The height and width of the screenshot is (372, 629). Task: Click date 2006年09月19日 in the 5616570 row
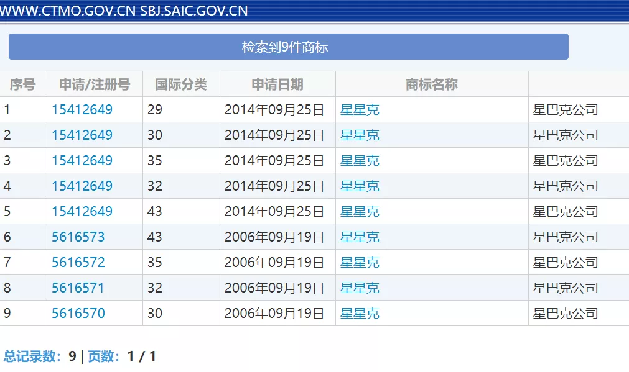[x=274, y=313]
